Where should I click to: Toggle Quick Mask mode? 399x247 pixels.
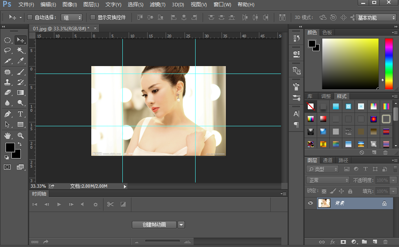[x=7, y=167]
